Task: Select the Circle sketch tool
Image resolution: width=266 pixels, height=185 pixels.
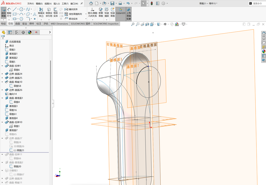Action: [21, 9]
